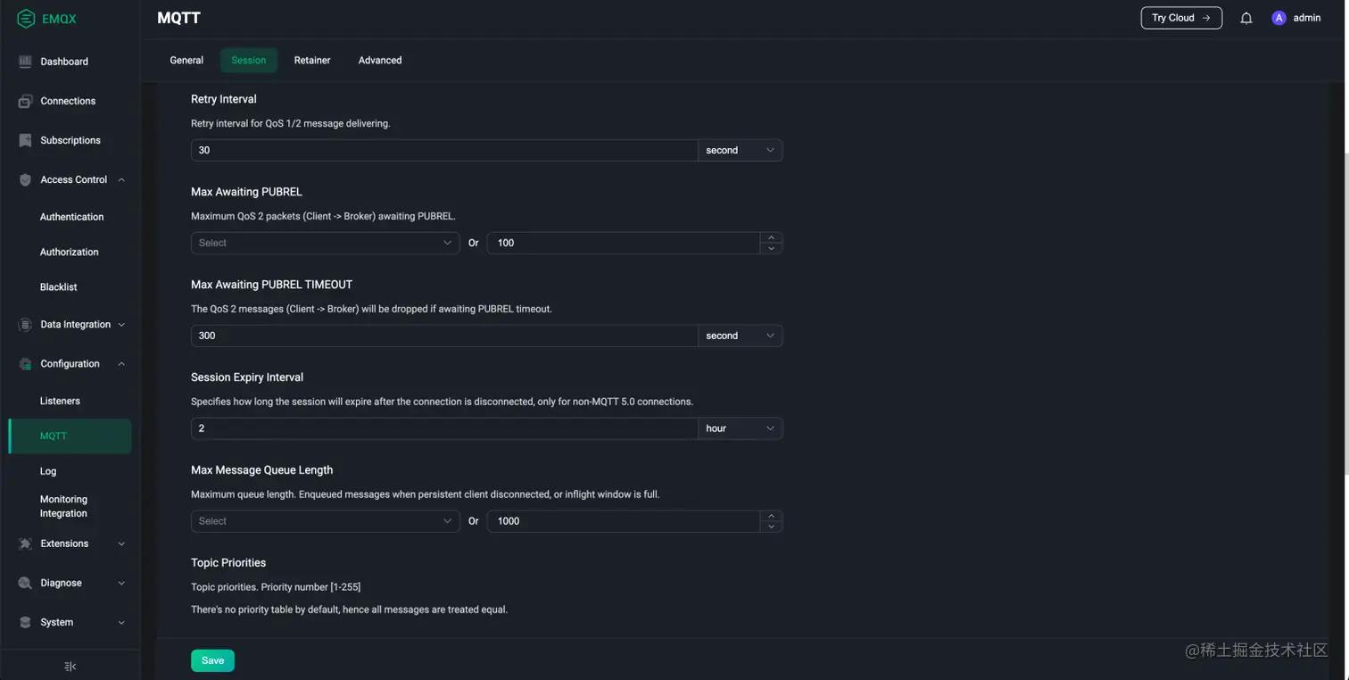The image size is (1349, 680).
Task: Click the Try Cloud button
Action: (1179, 18)
